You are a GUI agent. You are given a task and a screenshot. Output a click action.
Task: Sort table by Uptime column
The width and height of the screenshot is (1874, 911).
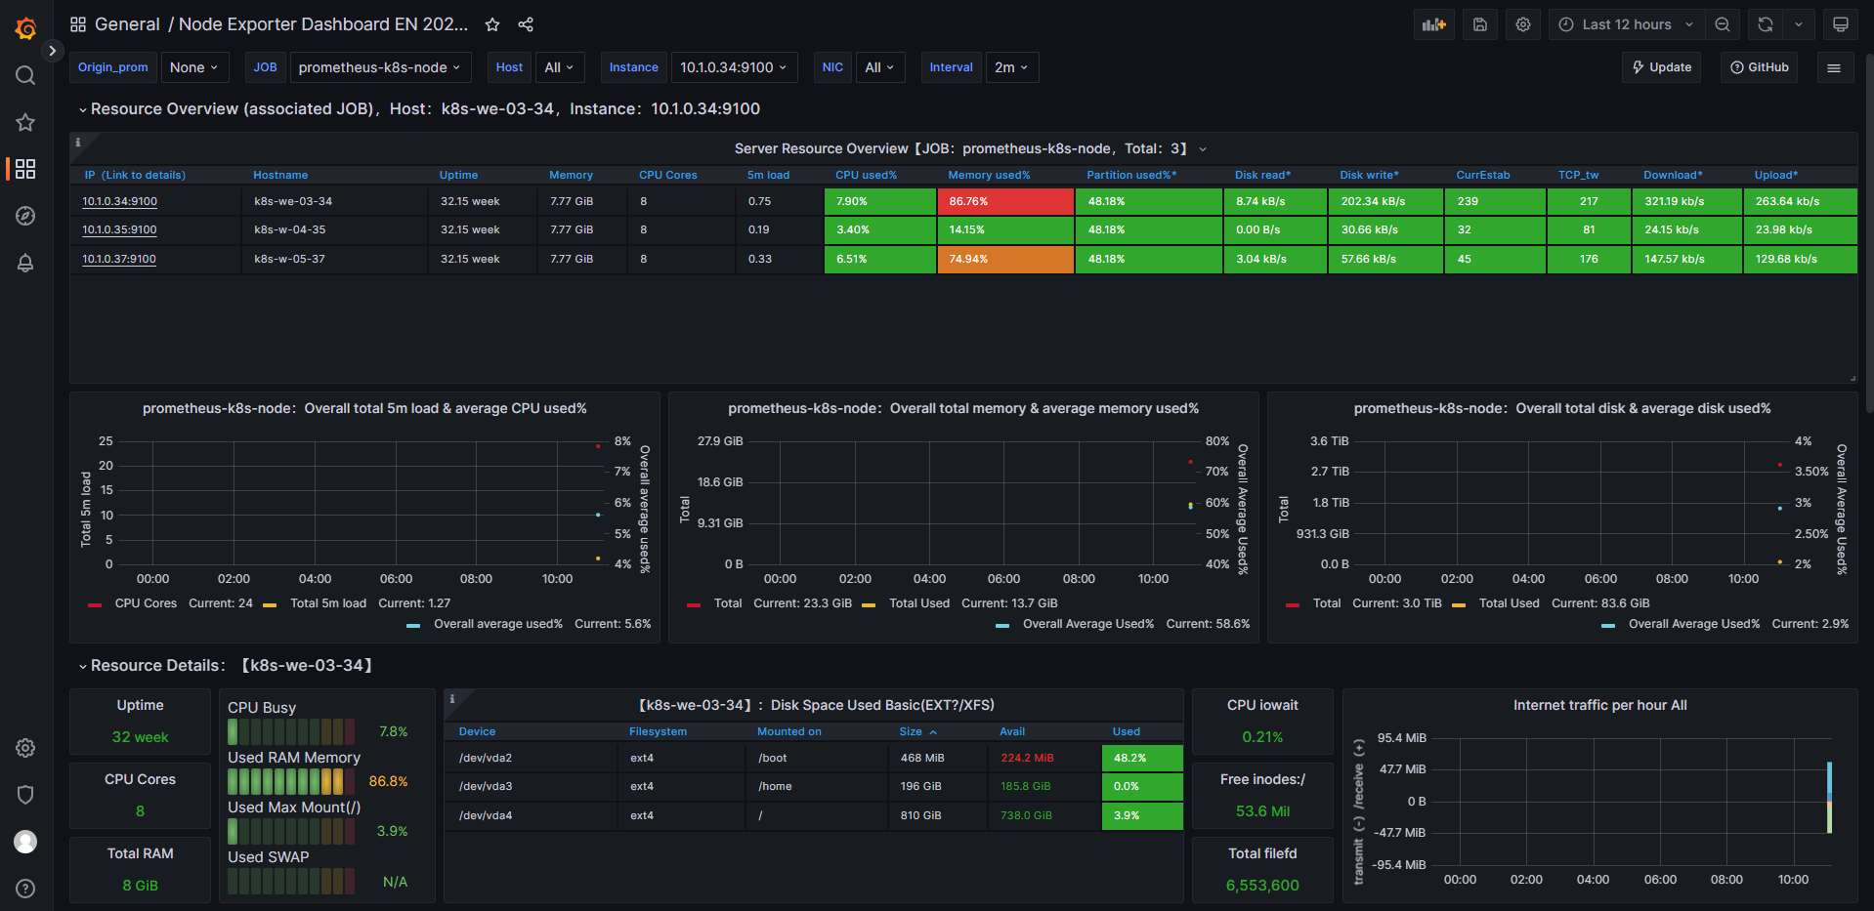(x=458, y=175)
